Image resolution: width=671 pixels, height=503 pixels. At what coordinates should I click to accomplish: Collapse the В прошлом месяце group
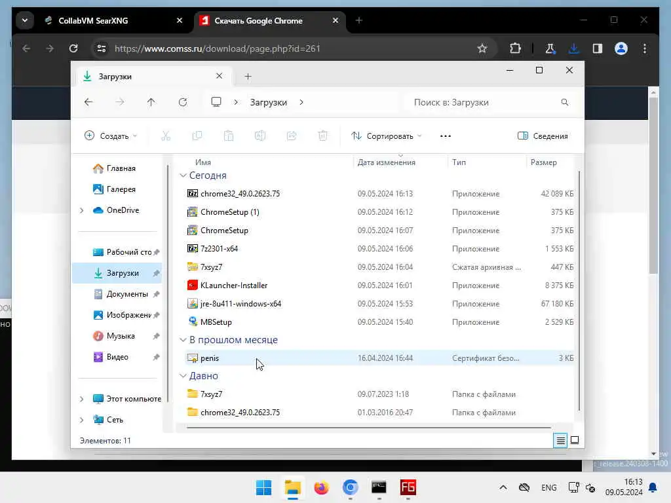click(183, 340)
